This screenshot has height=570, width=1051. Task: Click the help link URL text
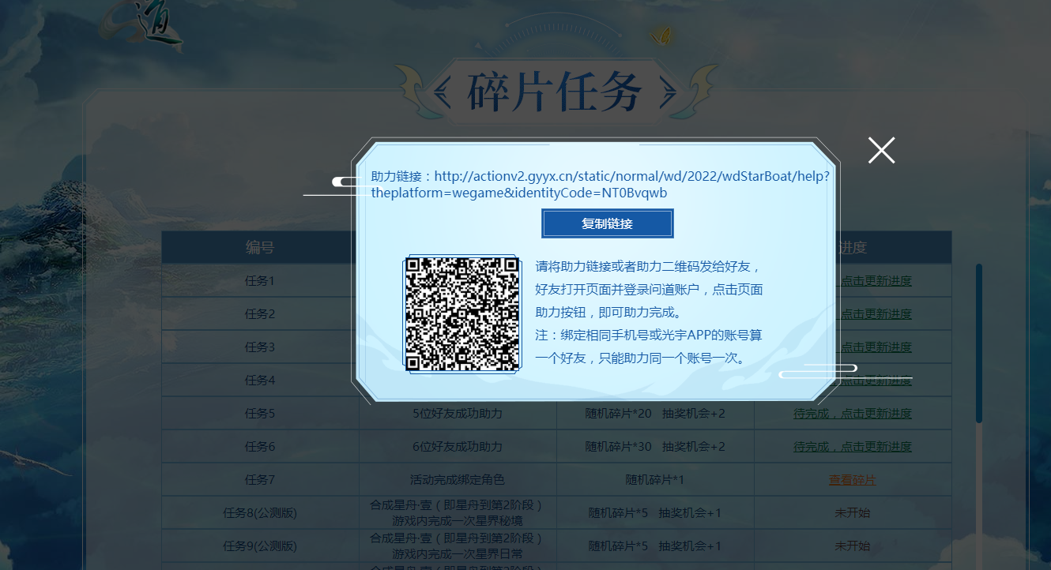tap(600, 184)
